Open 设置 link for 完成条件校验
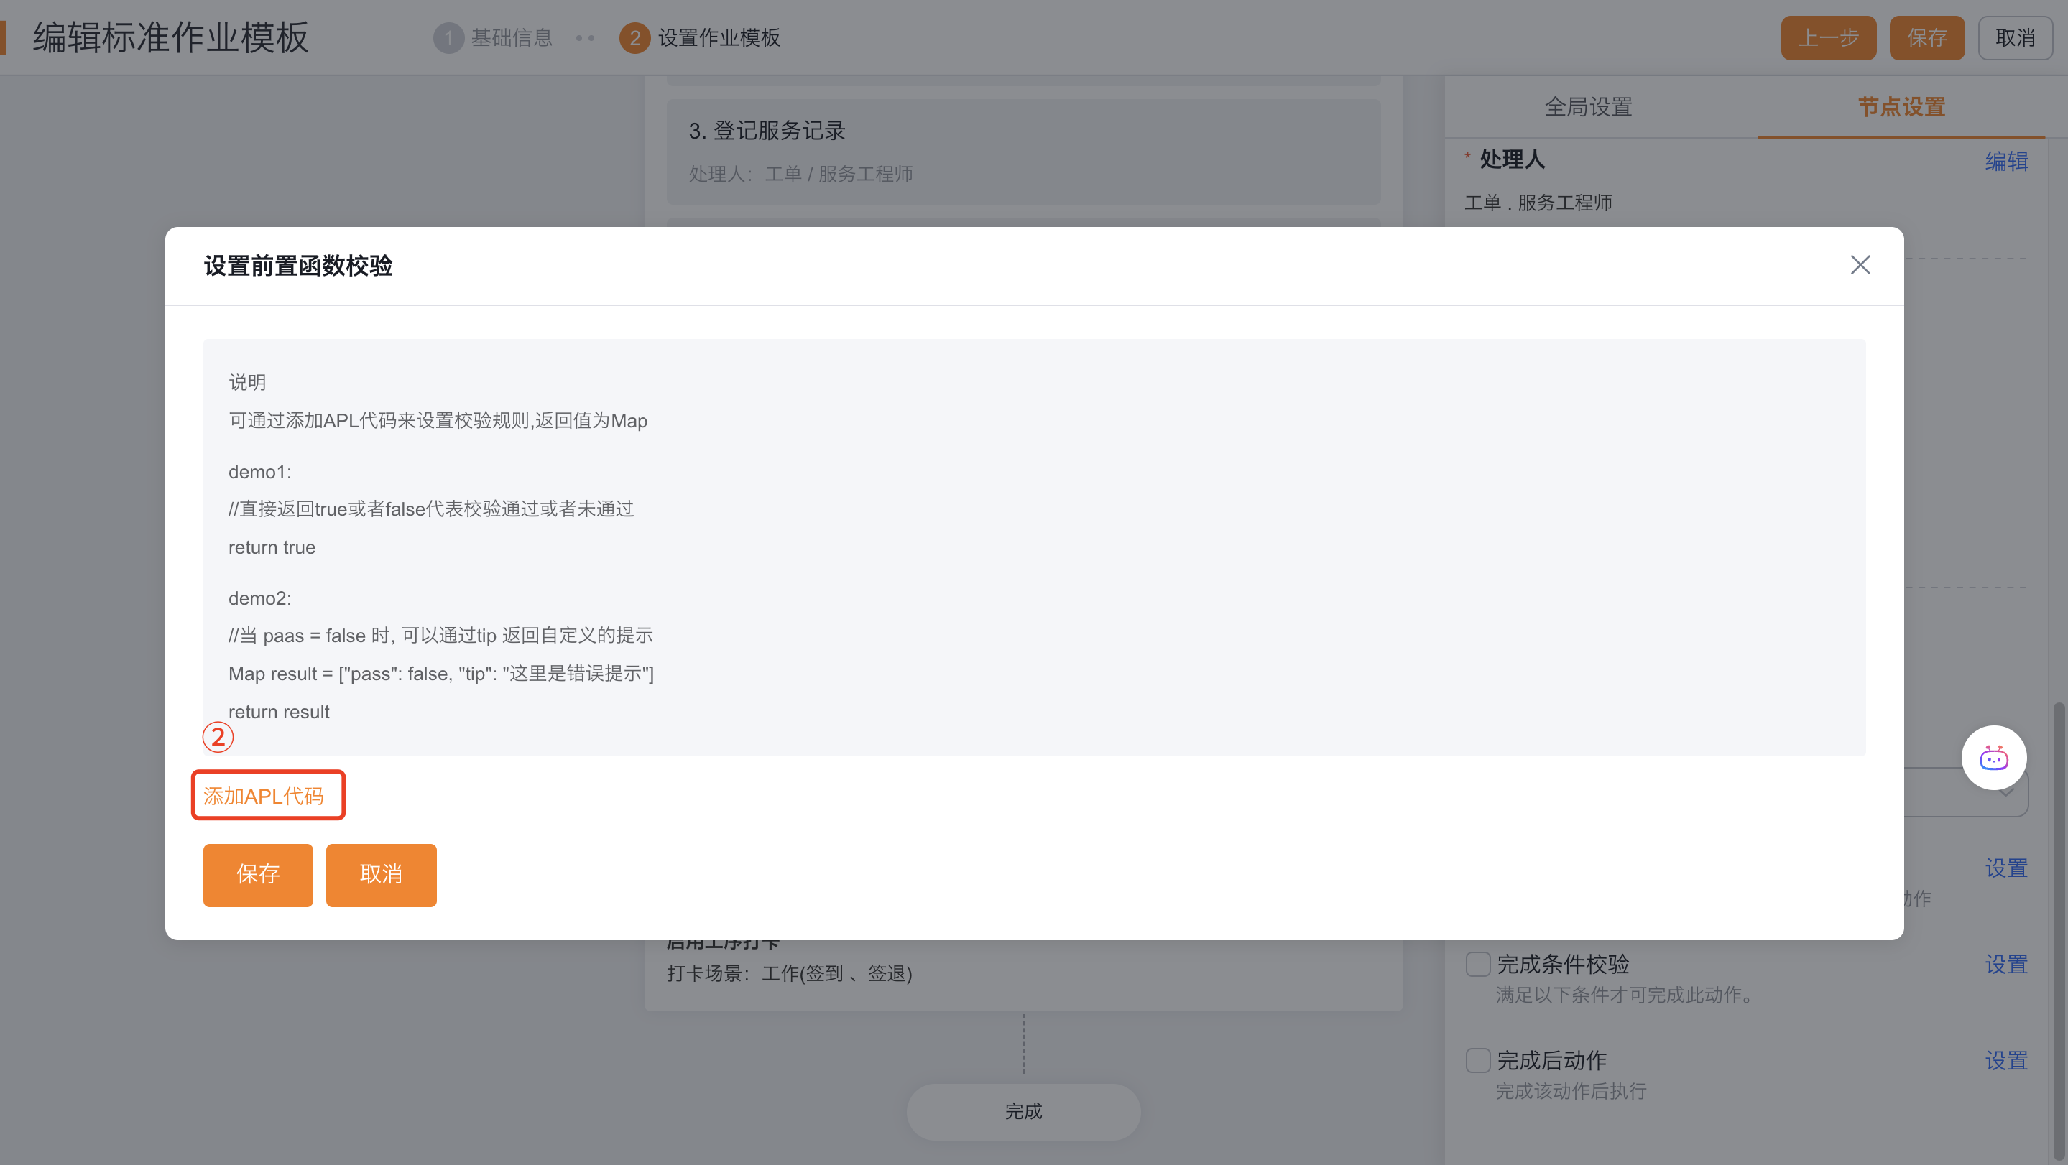This screenshot has width=2068, height=1165. pyautogui.click(x=2005, y=964)
